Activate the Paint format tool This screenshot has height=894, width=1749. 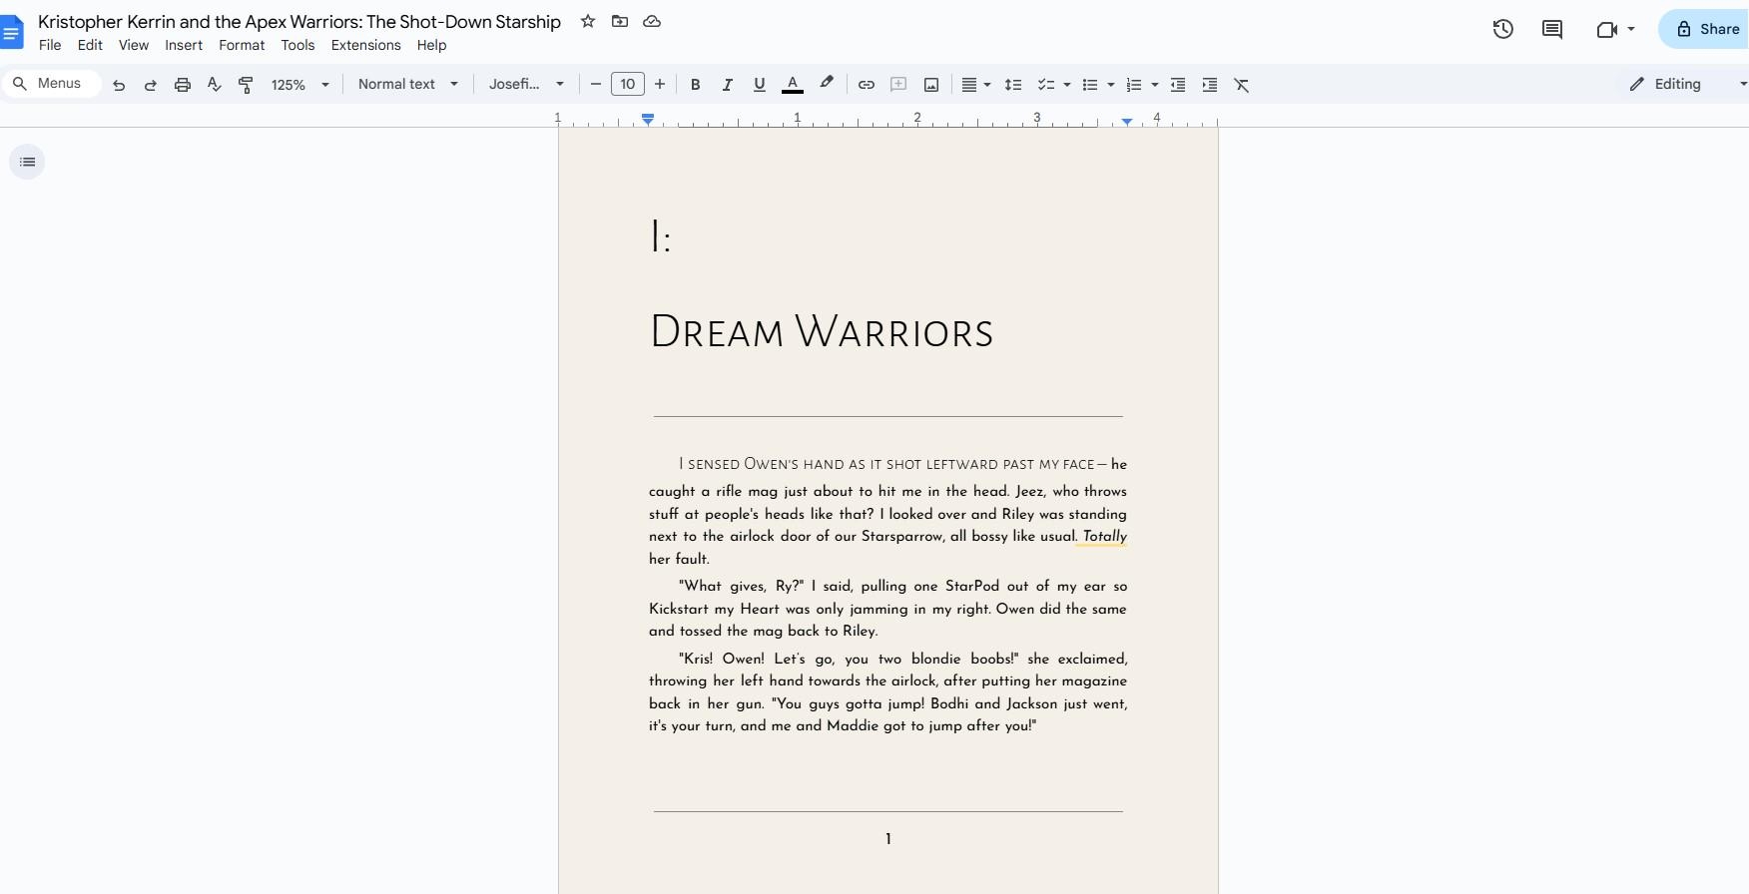pyautogui.click(x=246, y=85)
